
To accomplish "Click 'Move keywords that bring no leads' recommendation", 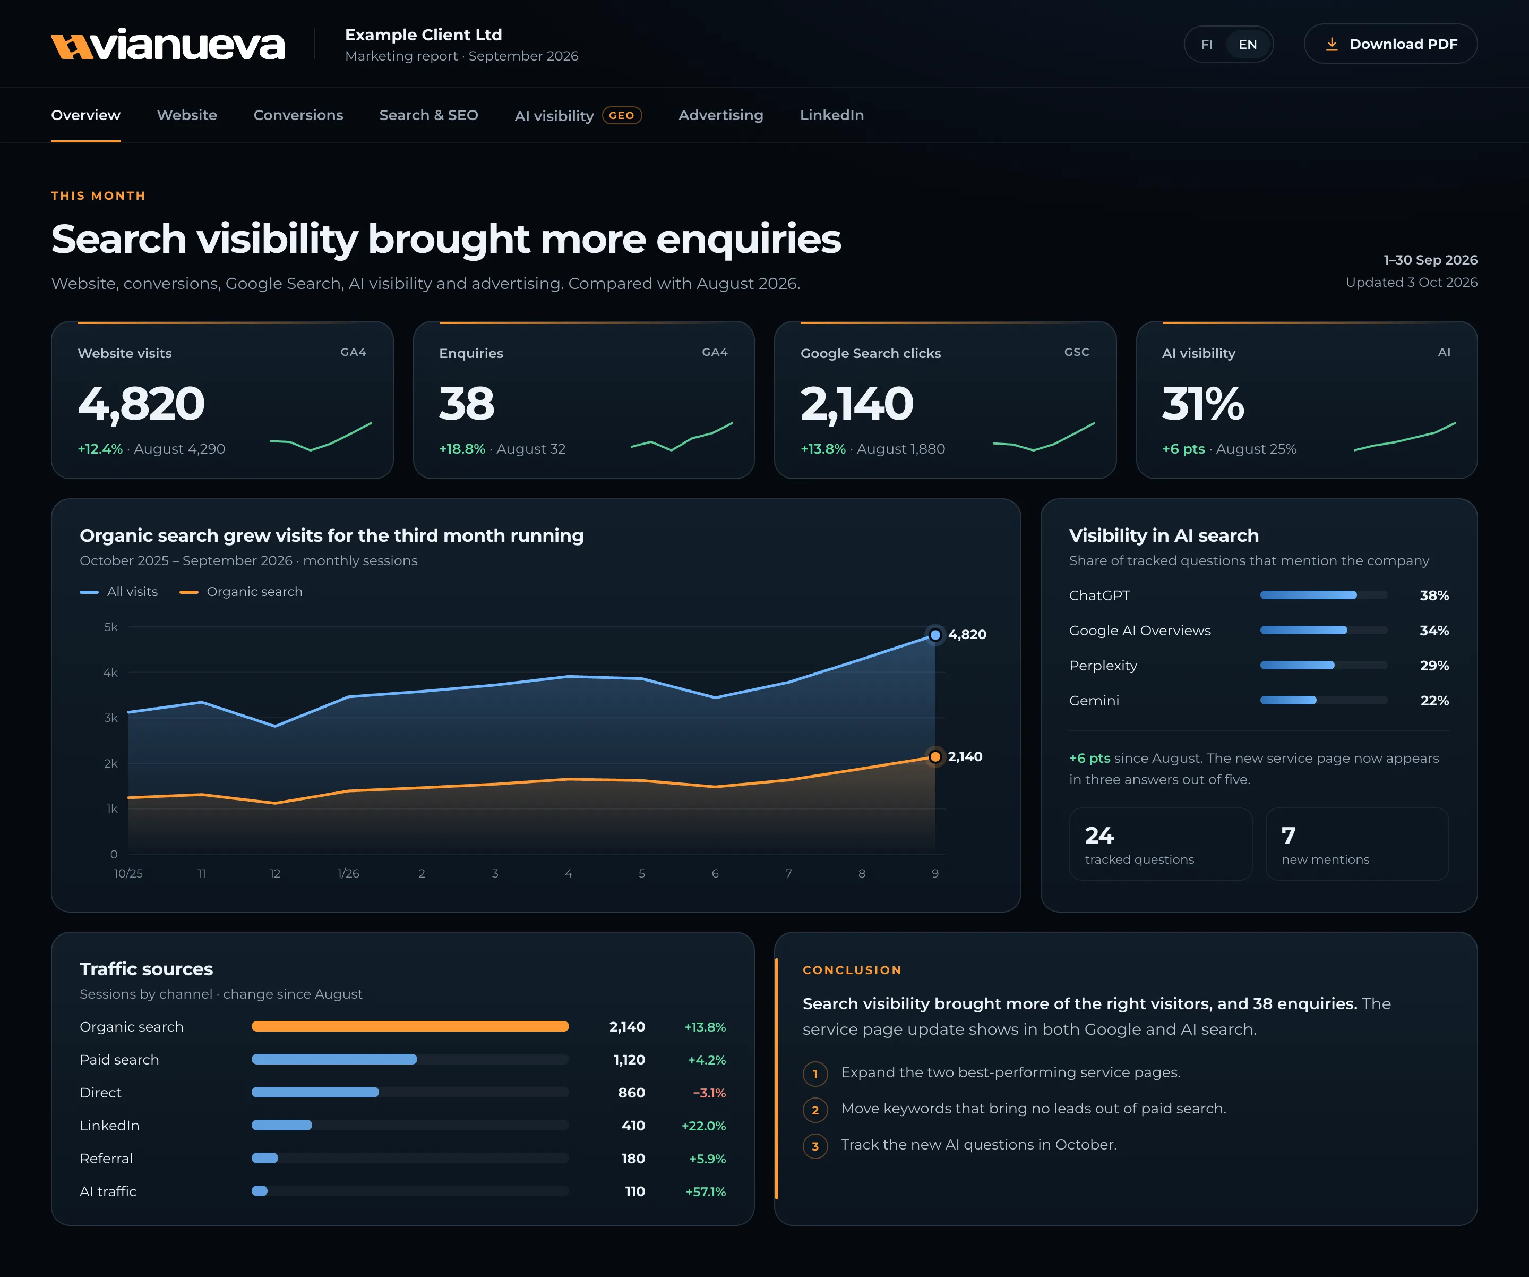I will [x=1033, y=1109].
